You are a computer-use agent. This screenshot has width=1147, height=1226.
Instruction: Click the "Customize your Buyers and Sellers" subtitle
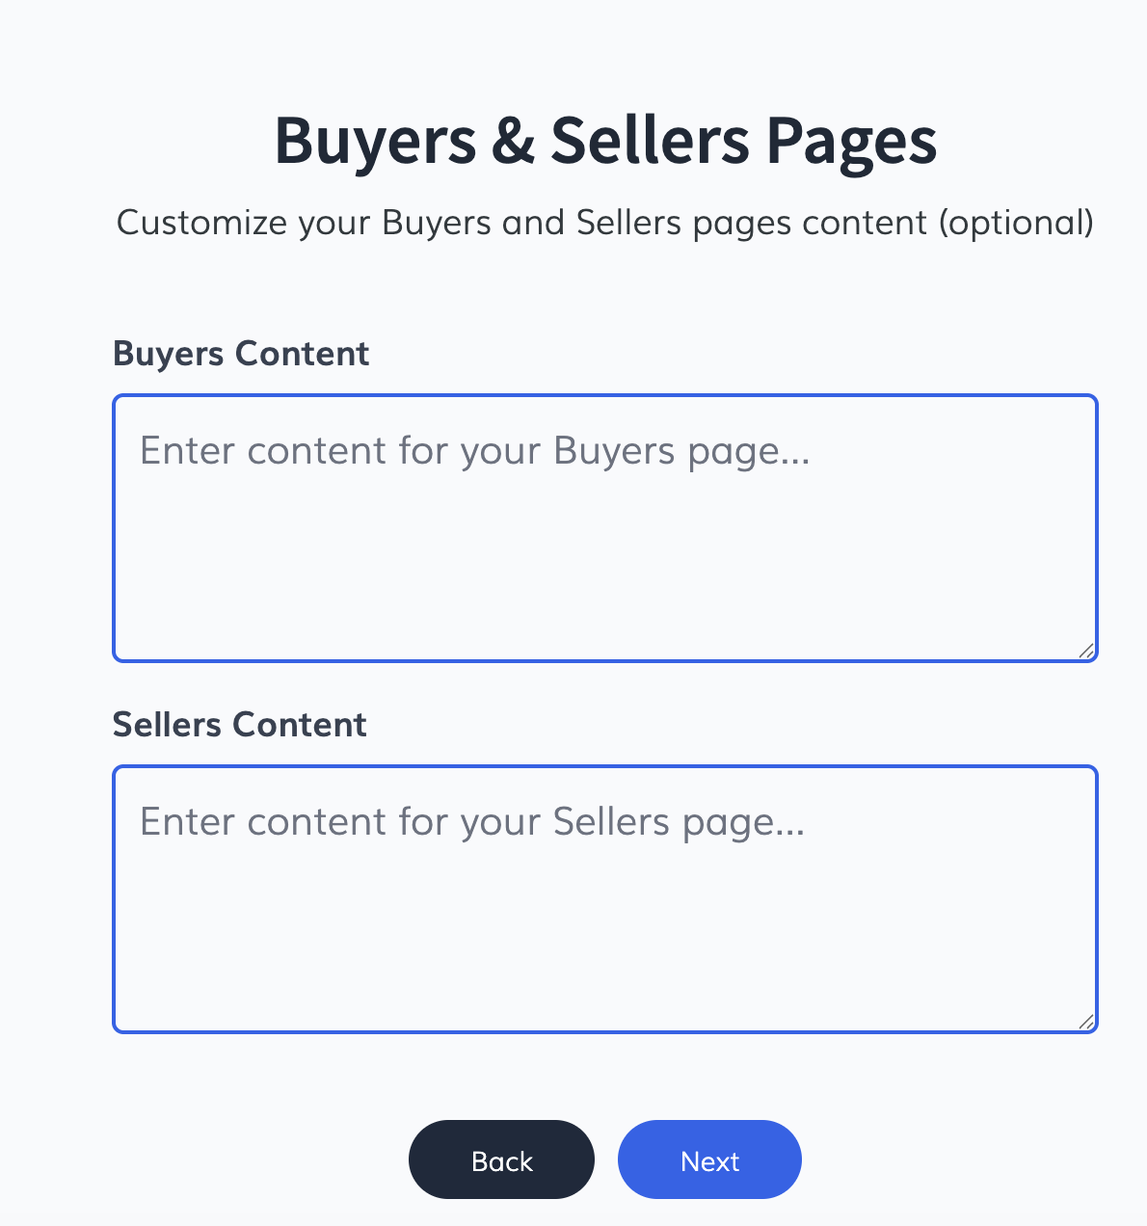(x=604, y=224)
